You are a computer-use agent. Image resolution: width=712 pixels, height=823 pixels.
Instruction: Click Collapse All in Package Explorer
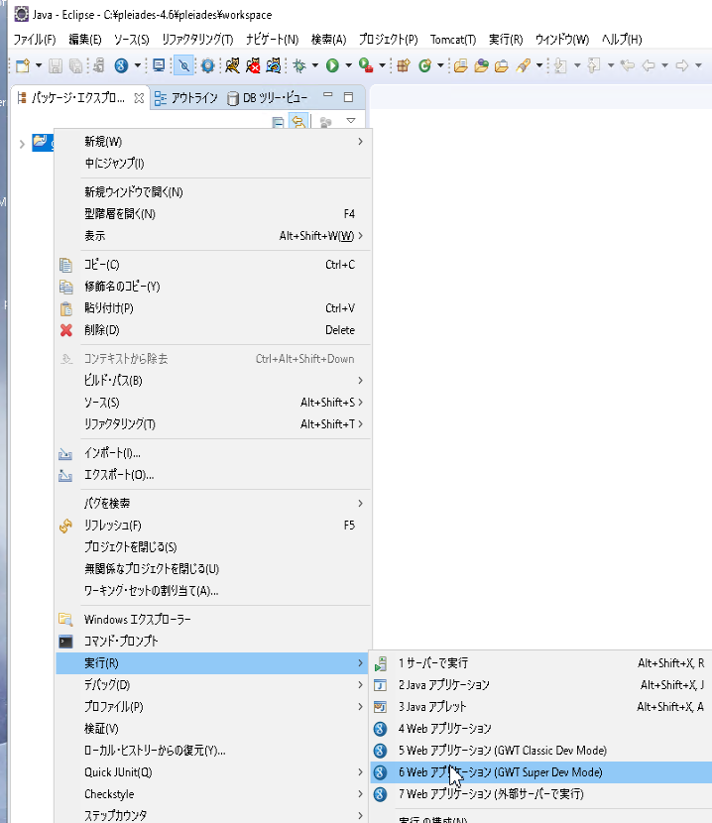(278, 122)
